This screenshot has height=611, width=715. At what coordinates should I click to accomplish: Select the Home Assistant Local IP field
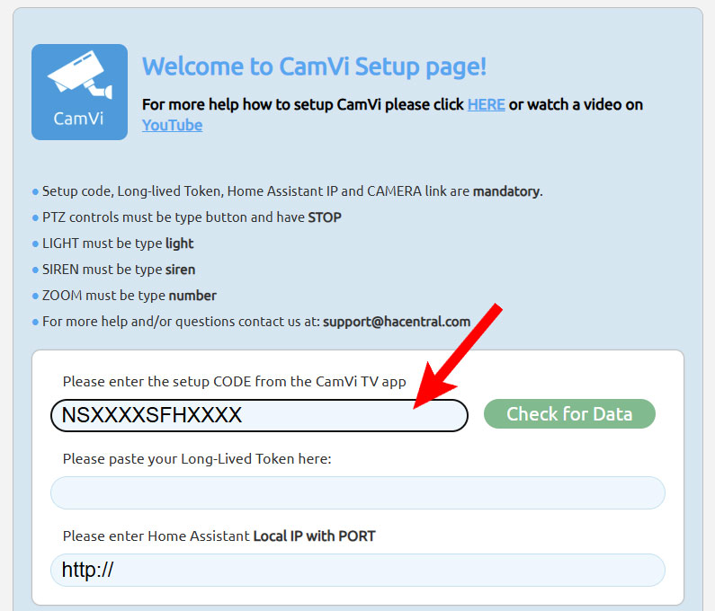coord(358,570)
